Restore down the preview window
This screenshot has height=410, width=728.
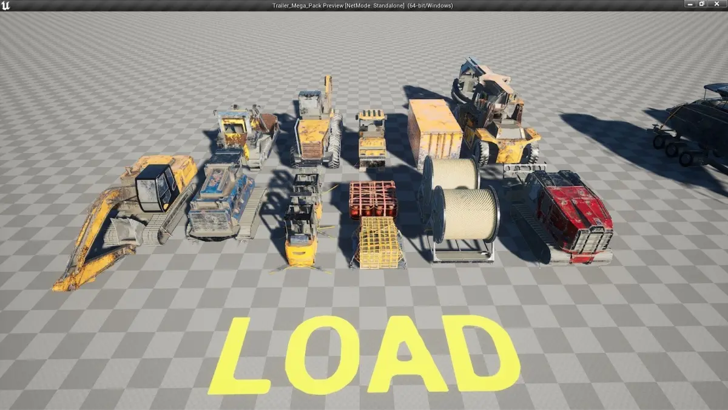tap(702, 4)
